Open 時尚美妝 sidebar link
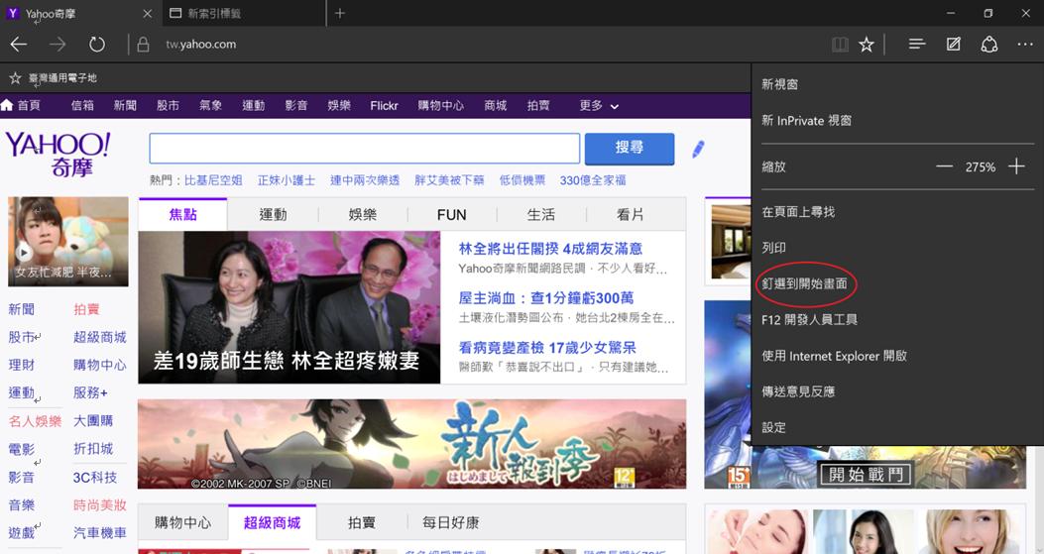Image resolution: width=1044 pixels, height=554 pixels. pos(100,504)
